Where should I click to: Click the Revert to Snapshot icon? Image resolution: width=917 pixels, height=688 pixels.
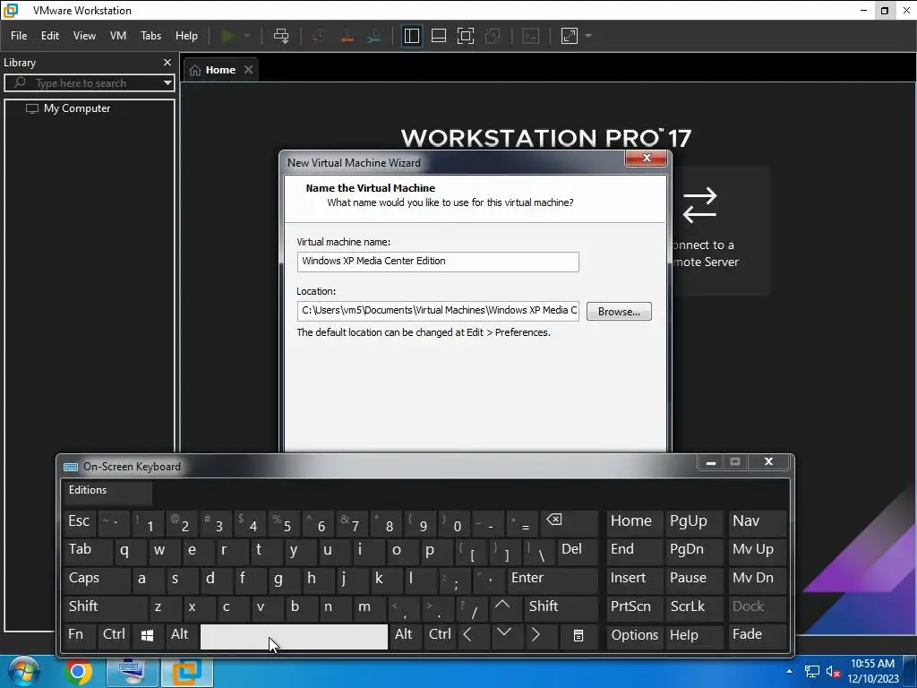tap(347, 36)
